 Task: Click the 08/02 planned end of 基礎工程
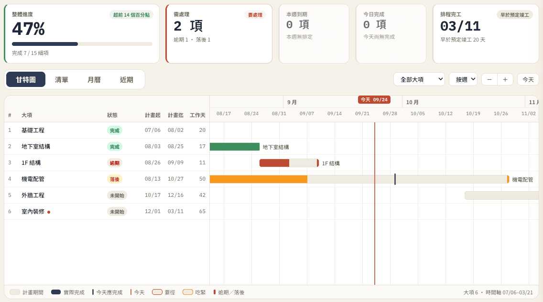(175, 130)
